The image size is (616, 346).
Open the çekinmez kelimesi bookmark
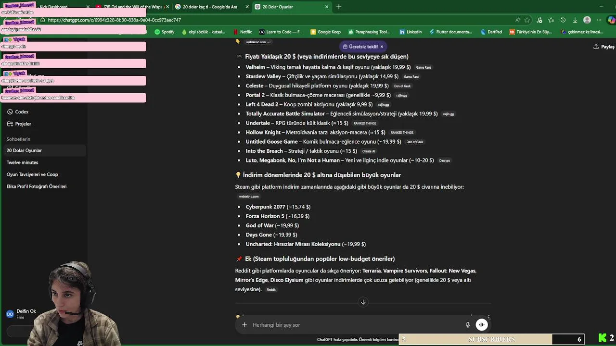pyautogui.click(x=582, y=32)
